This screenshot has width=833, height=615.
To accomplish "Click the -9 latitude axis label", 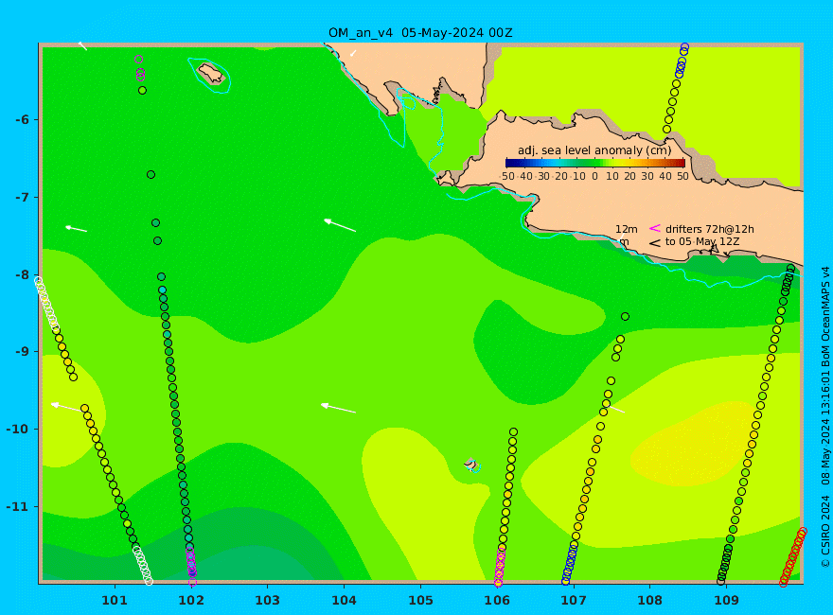I will click(x=22, y=352).
